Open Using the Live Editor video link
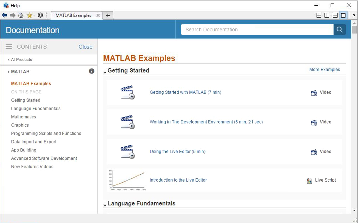The height and width of the screenshot is (223, 358). point(178,151)
